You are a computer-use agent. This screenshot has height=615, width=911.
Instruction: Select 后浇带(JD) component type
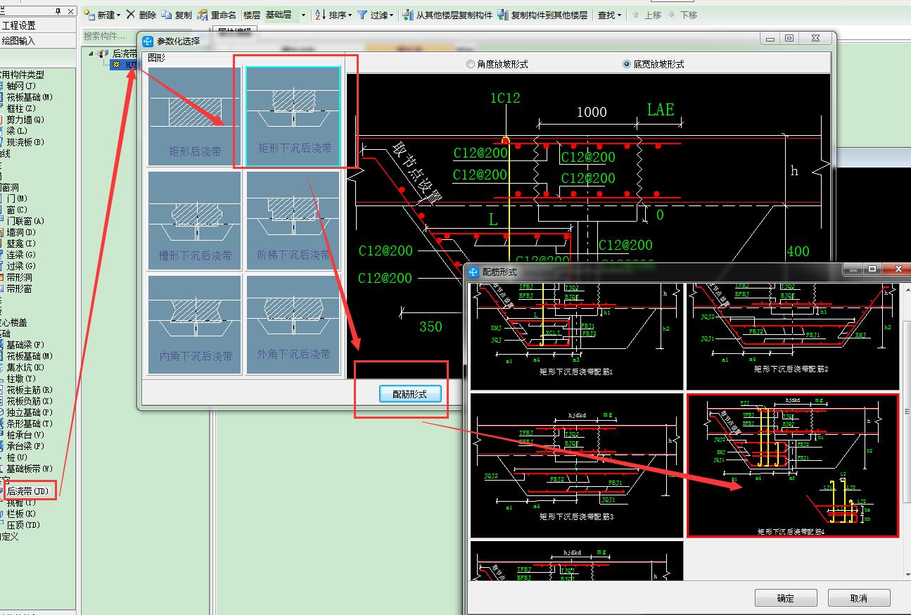click(28, 491)
